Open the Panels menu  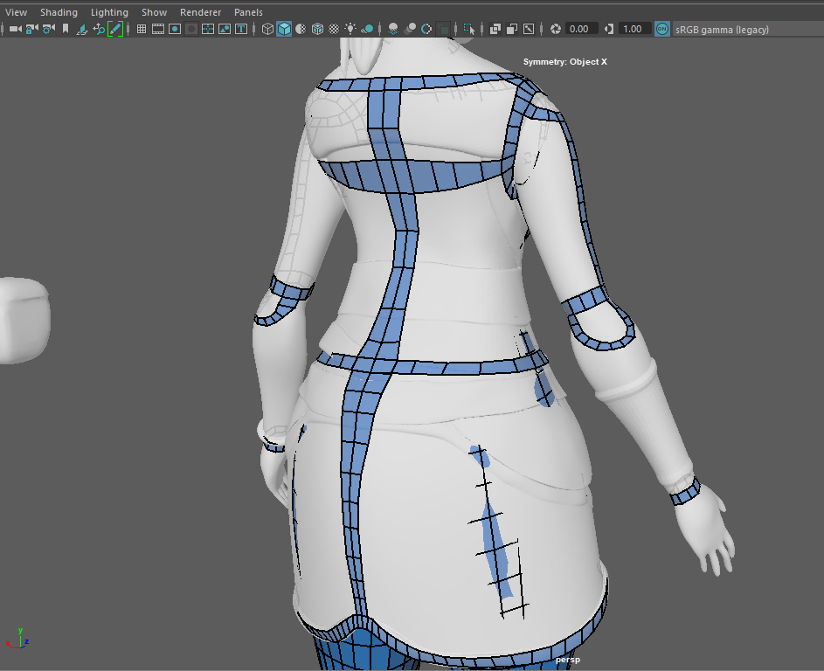pyautogui.click(x=248, y=12)
